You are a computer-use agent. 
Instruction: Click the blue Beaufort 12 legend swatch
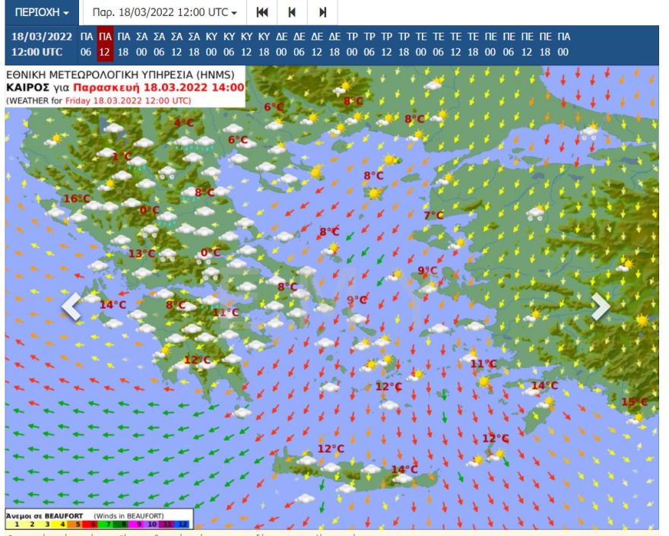181,524
